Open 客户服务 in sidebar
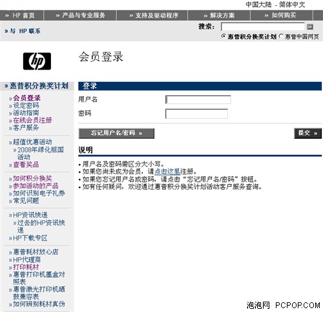 [26, 128]
